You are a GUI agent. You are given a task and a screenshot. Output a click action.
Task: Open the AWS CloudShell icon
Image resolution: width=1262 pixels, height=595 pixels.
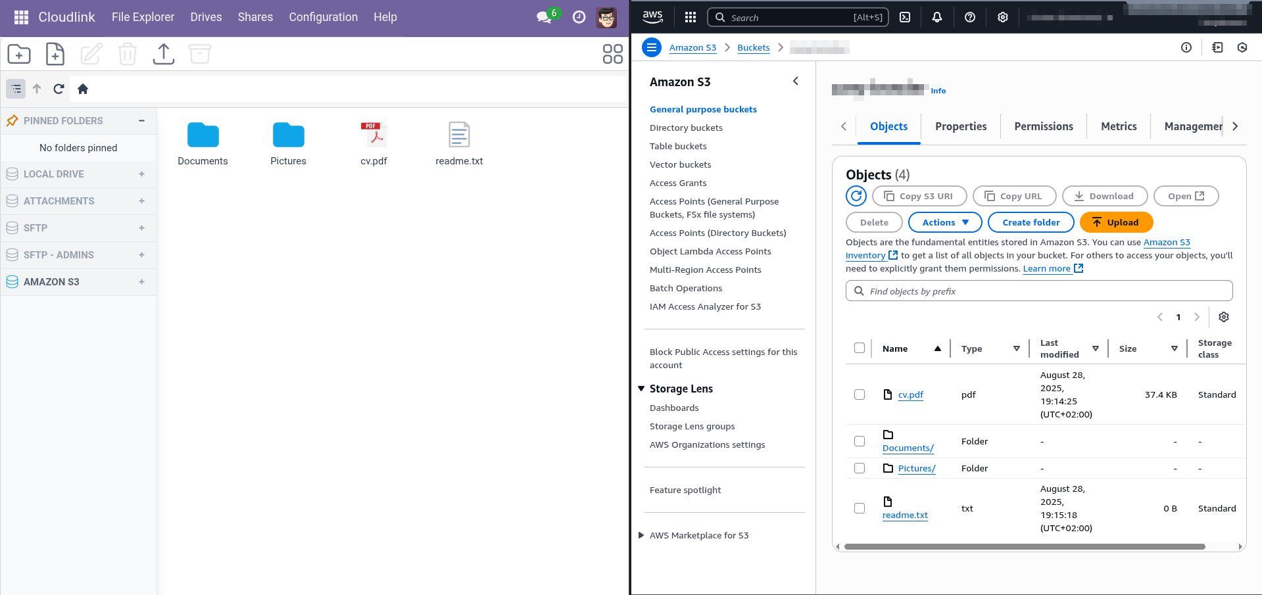pyautogui.click(x=905, y=17)
